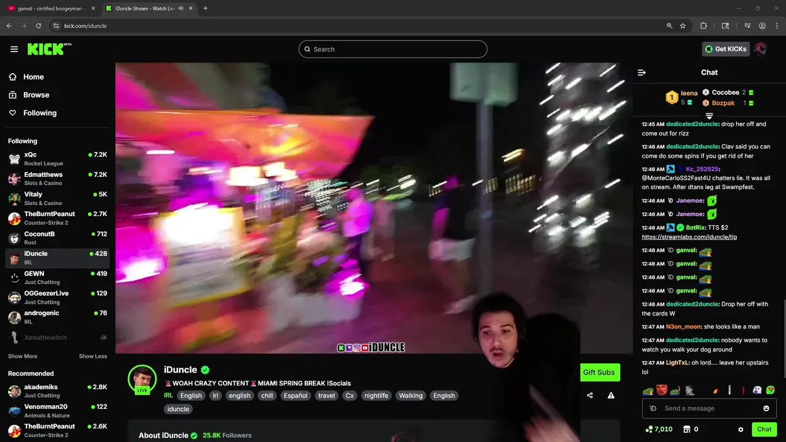Click the channel points 7,010 icon

[x=649, y=429]
